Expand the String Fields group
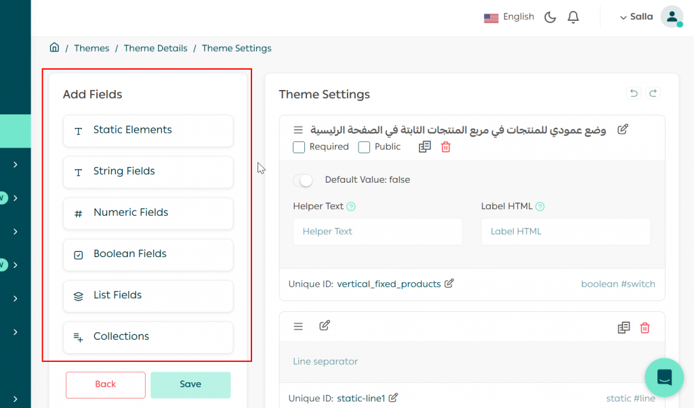The width and height of the screenshot is (694, 408). click(x=148, y=172)
